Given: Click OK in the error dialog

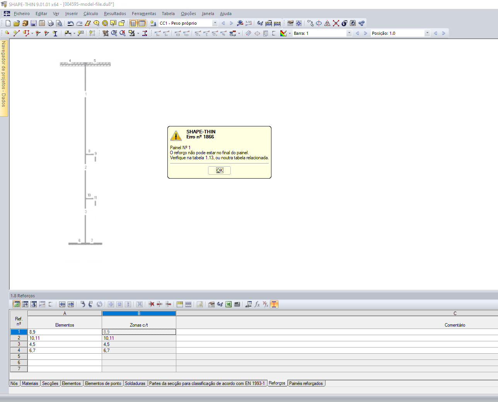Looking at the screenshot, I should click(219, 170).
